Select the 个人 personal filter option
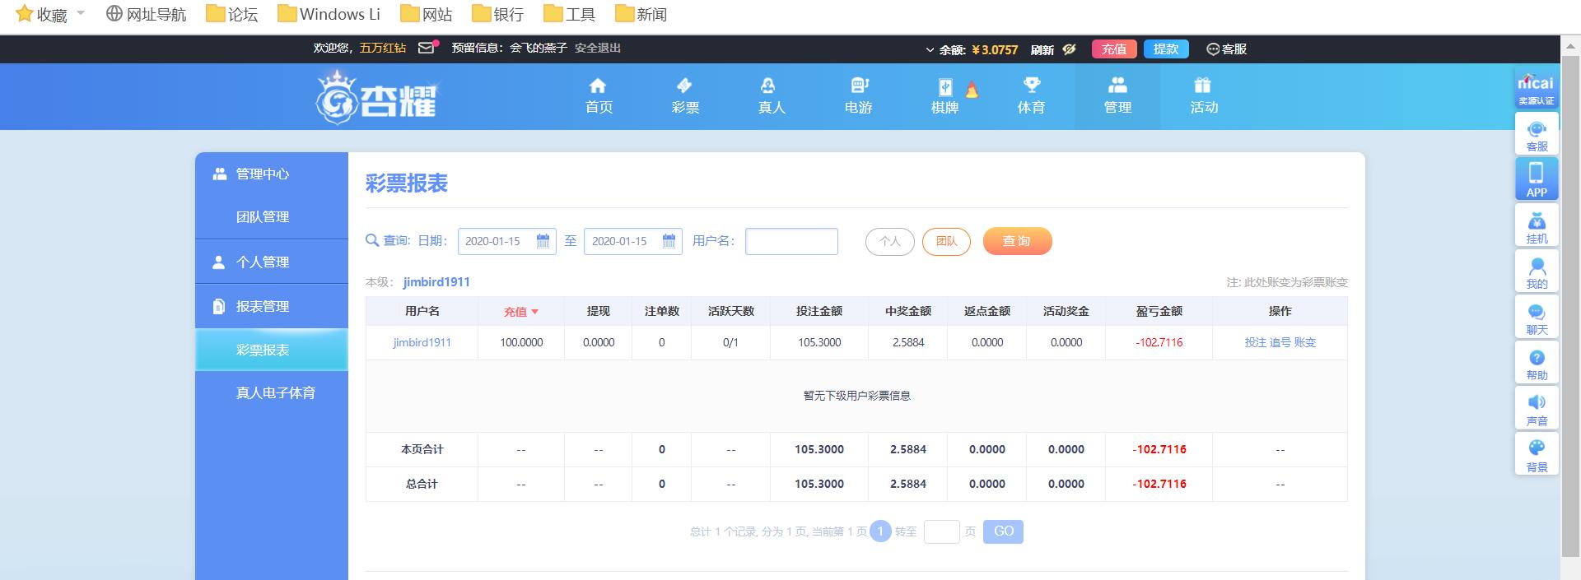 coord(889,241)
